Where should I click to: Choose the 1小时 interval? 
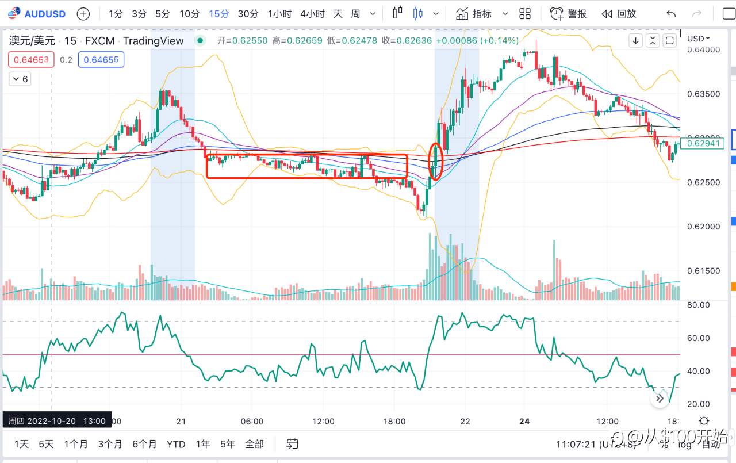(279, 14)
